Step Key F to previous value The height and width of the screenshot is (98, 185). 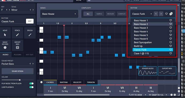coord(7,10)
